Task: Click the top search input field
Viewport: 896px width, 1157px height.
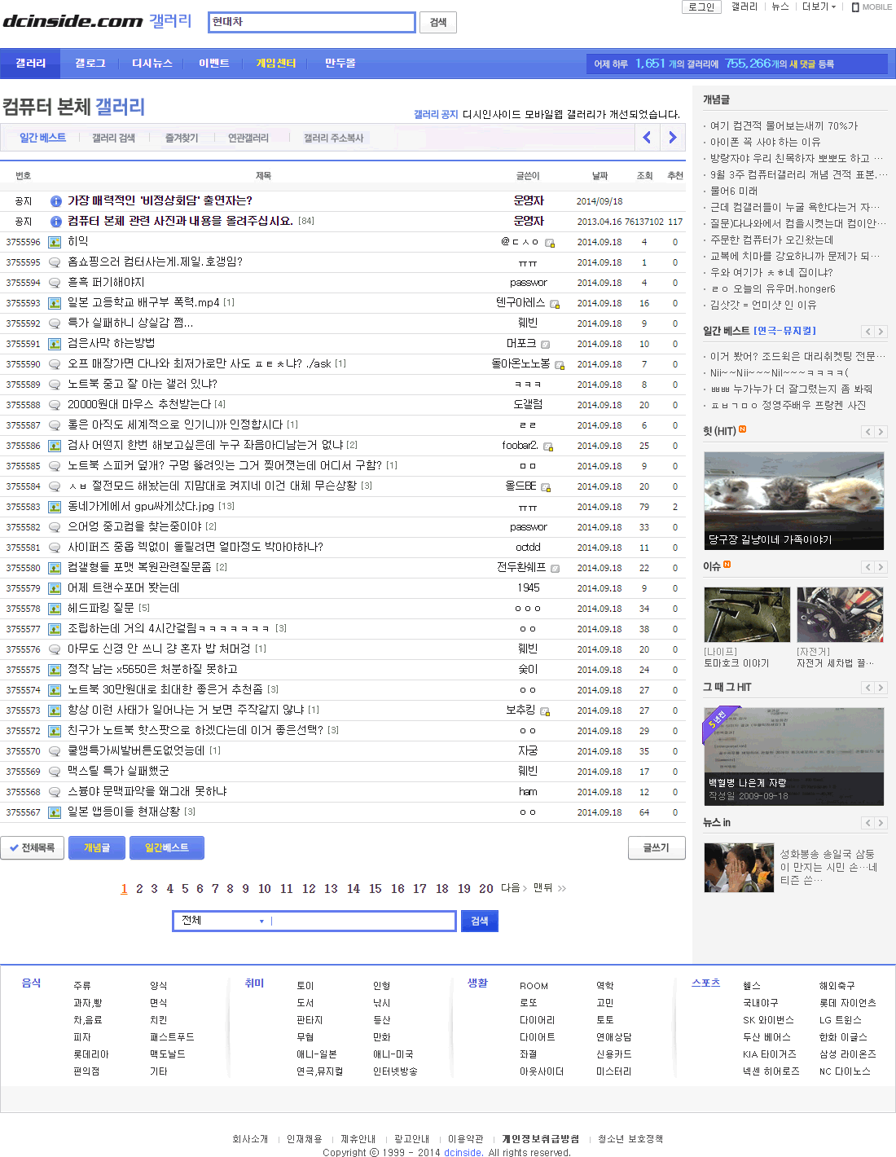Action: coord(311,22)
